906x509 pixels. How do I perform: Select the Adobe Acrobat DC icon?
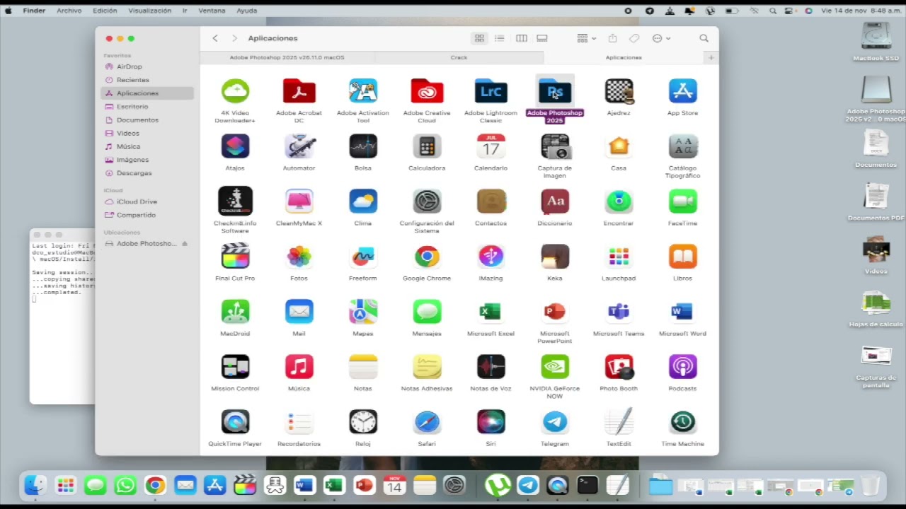[x=299, y=91]
